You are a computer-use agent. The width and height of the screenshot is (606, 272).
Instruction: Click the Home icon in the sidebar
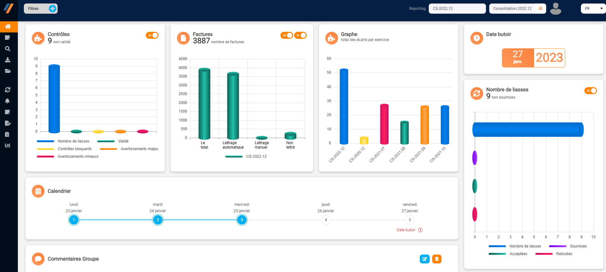click(8, 26)
